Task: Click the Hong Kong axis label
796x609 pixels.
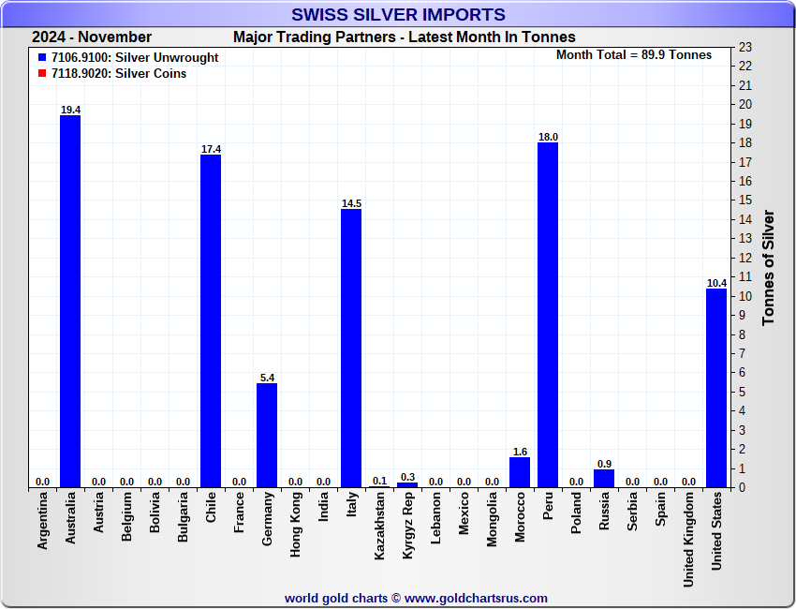Action: pos(295,525)
